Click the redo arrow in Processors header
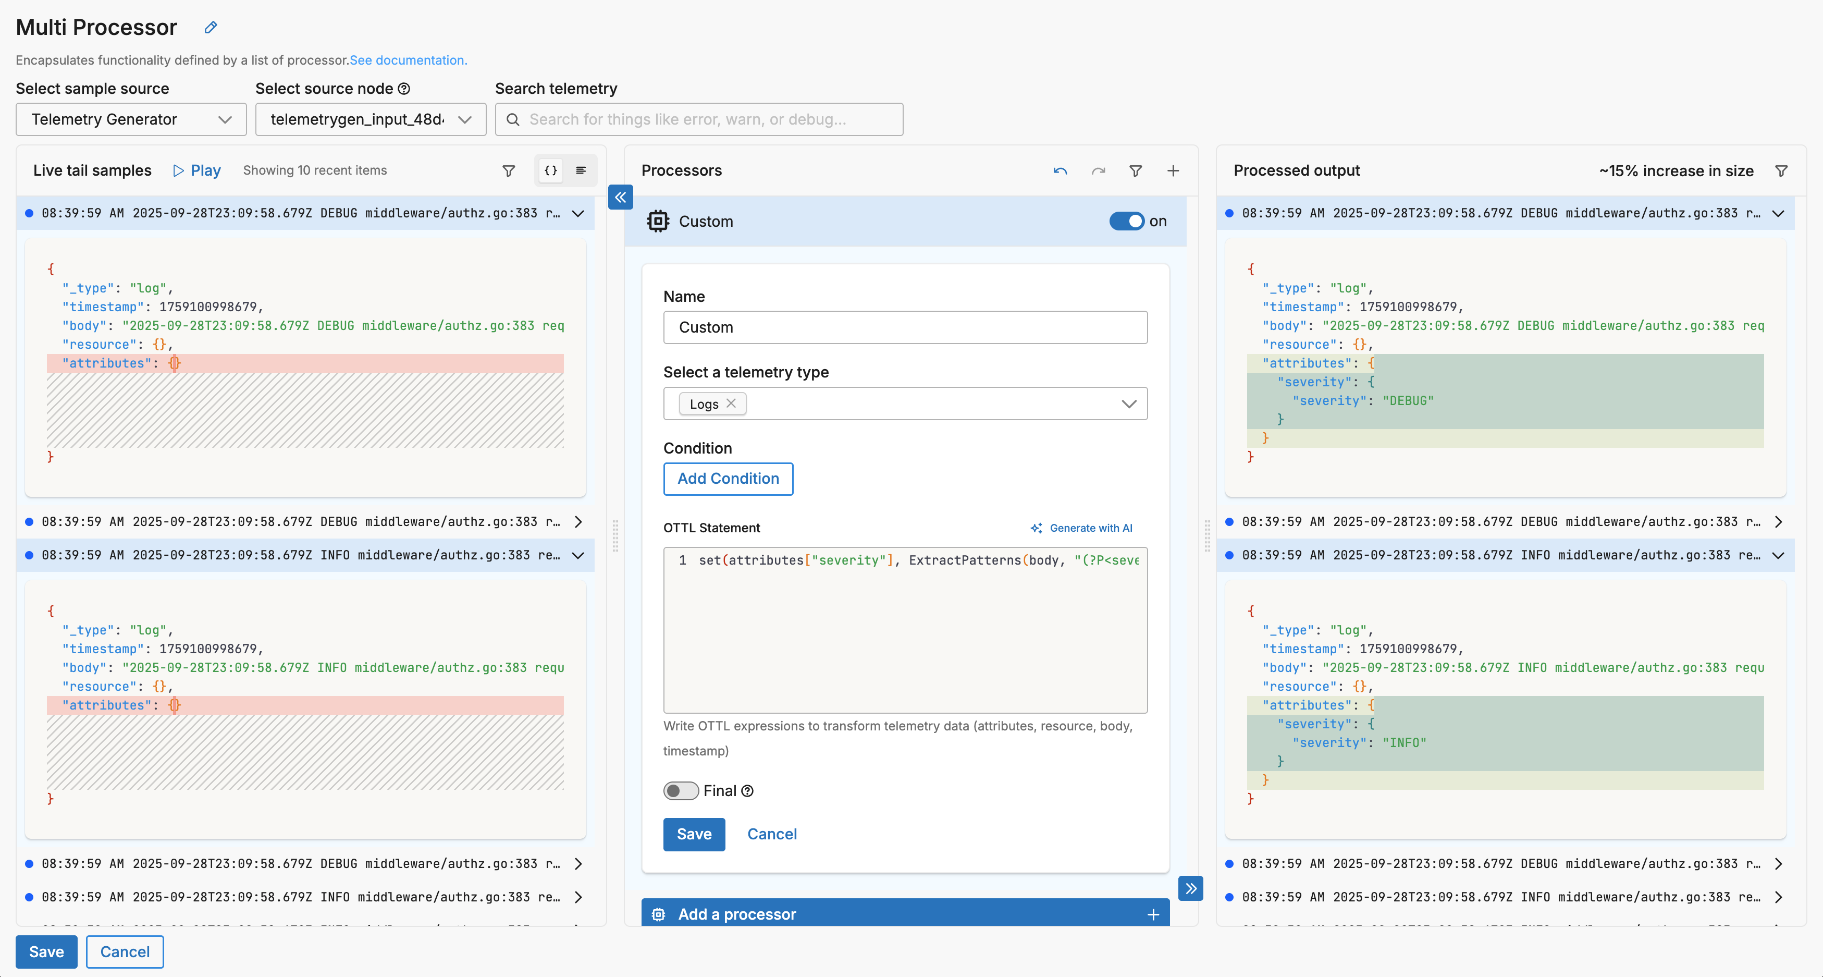 [1098, 170]
